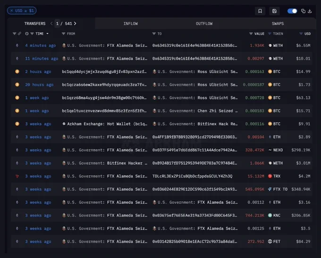Open recipient address 0x03675ef76E5EAe319a37343Fd00C645F3
321x258 pixels.
[x=194, y=215]
